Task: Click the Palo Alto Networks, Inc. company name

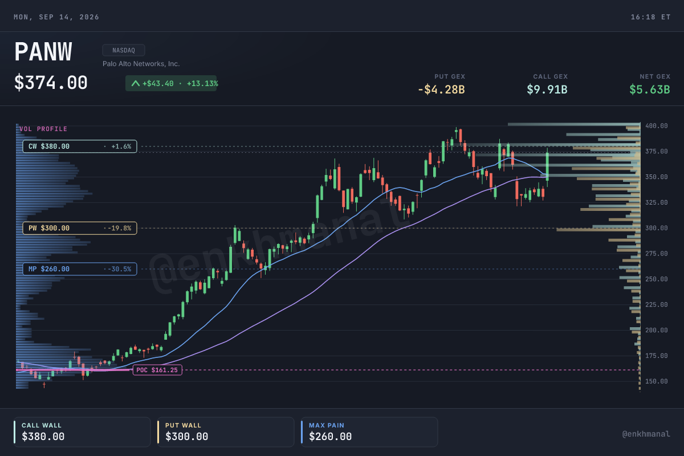Action: pos(141,64)
